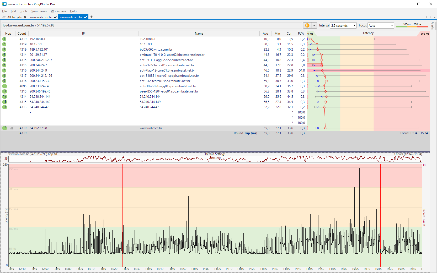Click the target address field ipv4:www.uol.com.br

(18, 25)
